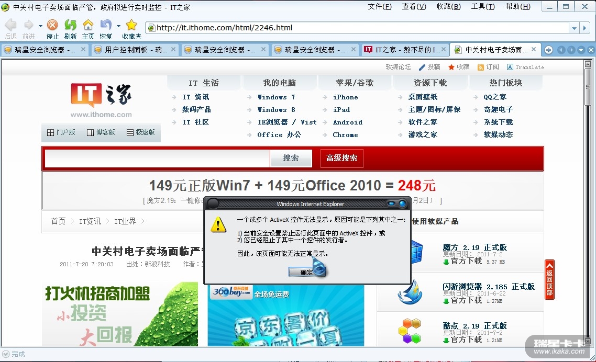This screenshot has width=596, height=362.
Task: Click Chrome navigation link
Action: pyautogui.click(x=345, y=135)
